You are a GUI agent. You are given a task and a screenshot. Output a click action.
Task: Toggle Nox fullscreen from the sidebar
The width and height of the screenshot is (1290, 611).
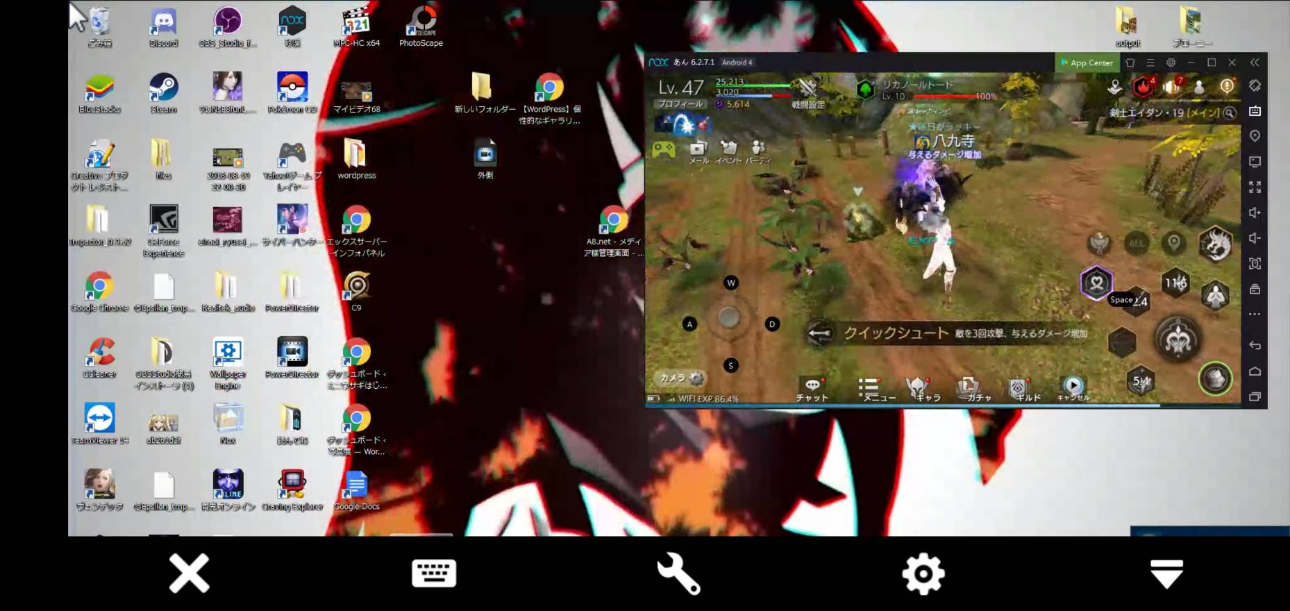pos(1255,187)
